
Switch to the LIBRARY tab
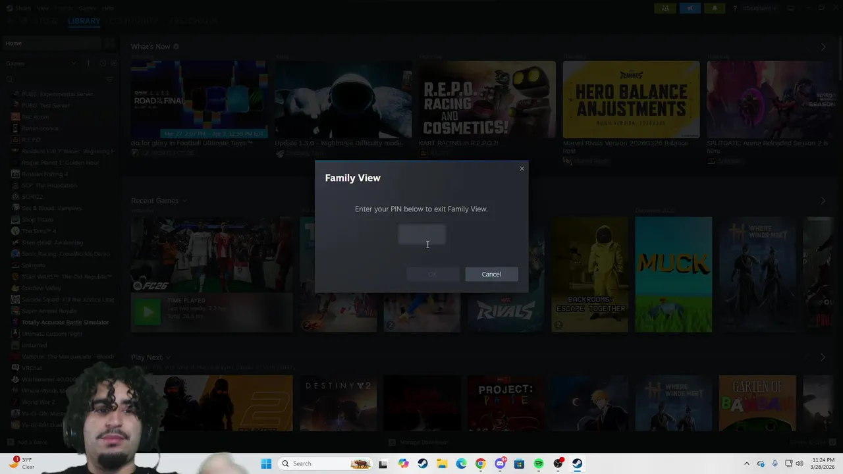84,21
